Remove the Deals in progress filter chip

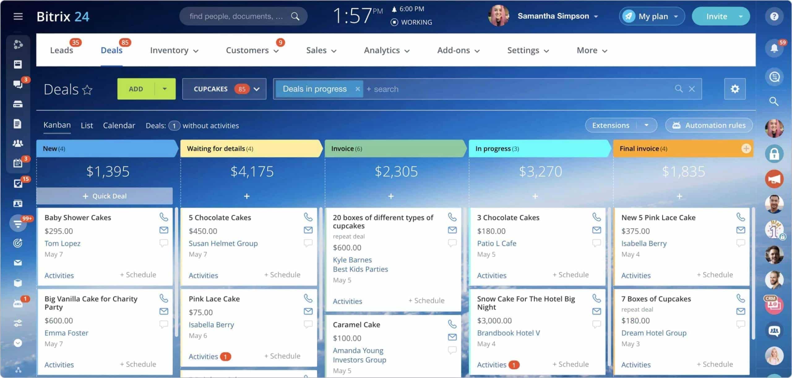pyautogui.click(x=358, y=89)
